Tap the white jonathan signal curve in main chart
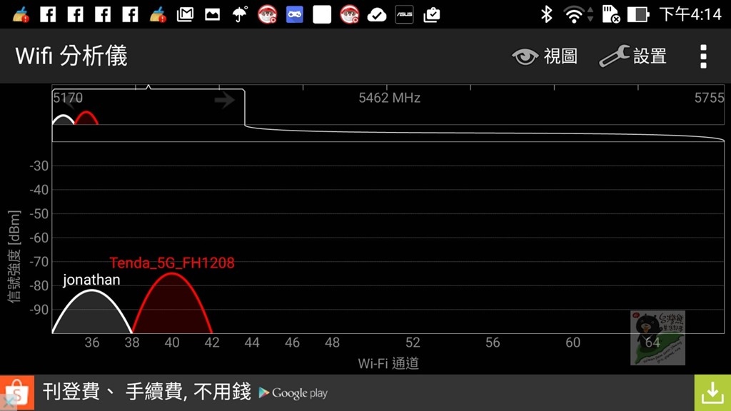The image size is (731, 411). point(92,311)
